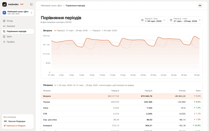Click the 29 вер. chart axis label

click(197, 75)
